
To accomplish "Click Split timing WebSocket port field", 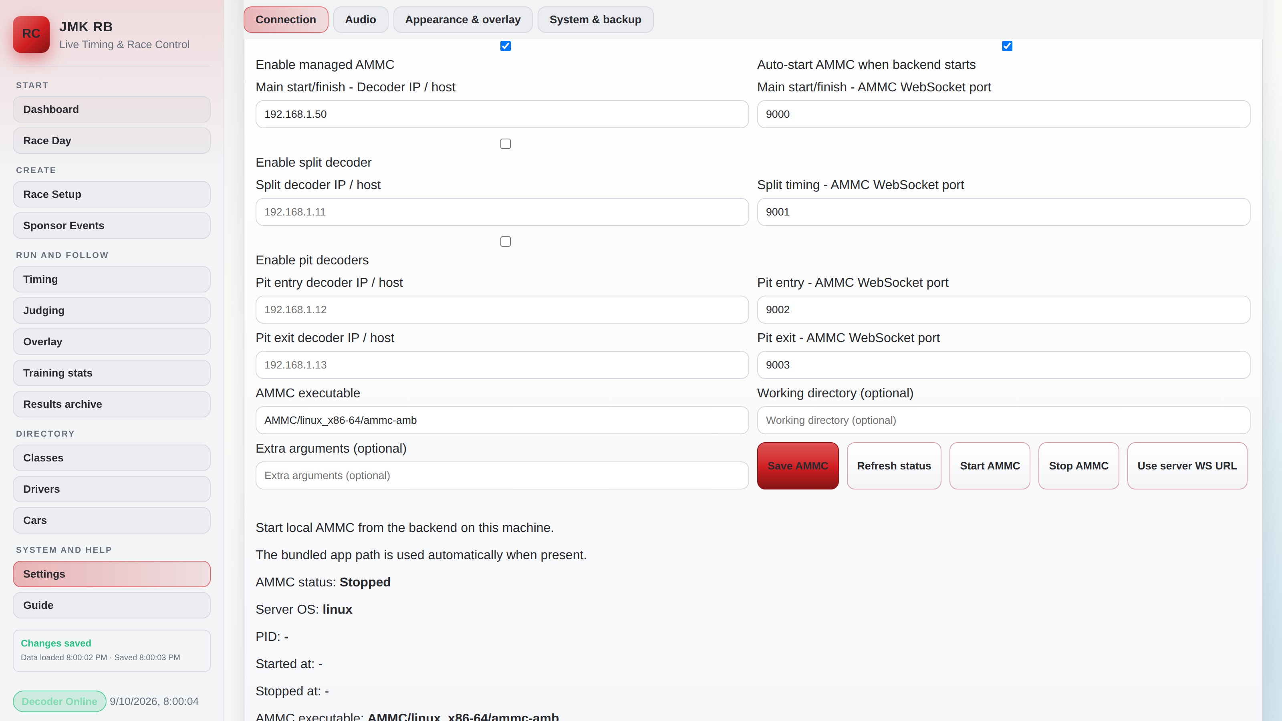I will [x=1003, y=212].
